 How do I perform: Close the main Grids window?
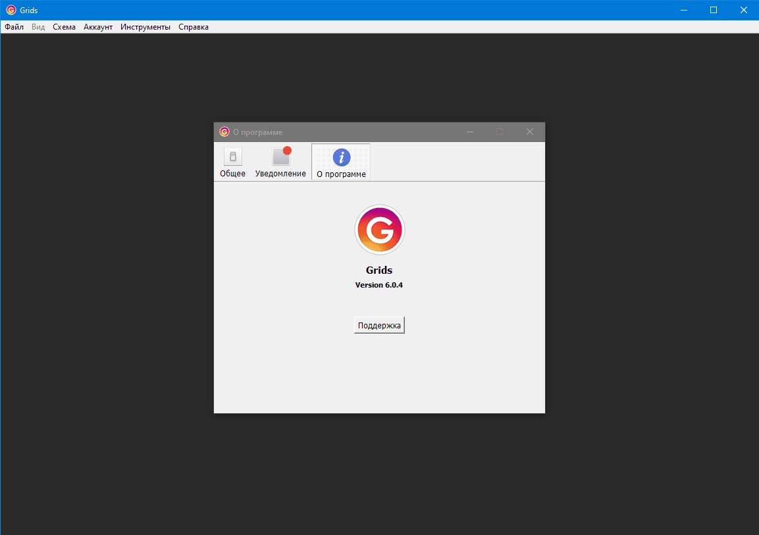click(743, 10)
